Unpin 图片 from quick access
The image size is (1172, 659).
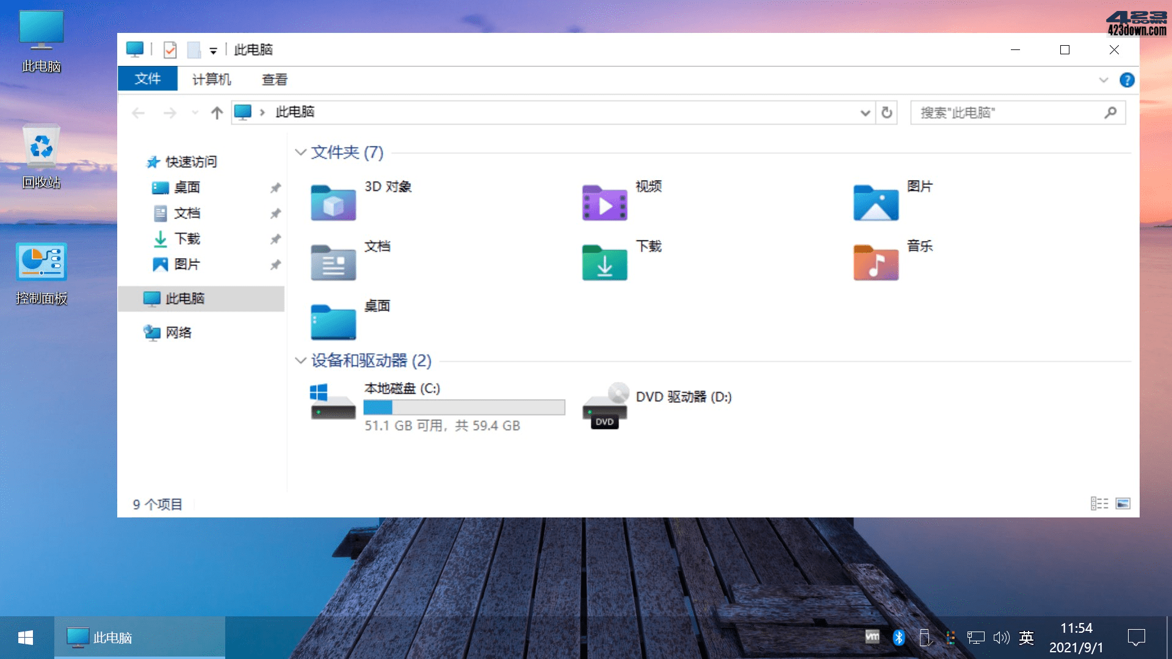tap(275, 264)
